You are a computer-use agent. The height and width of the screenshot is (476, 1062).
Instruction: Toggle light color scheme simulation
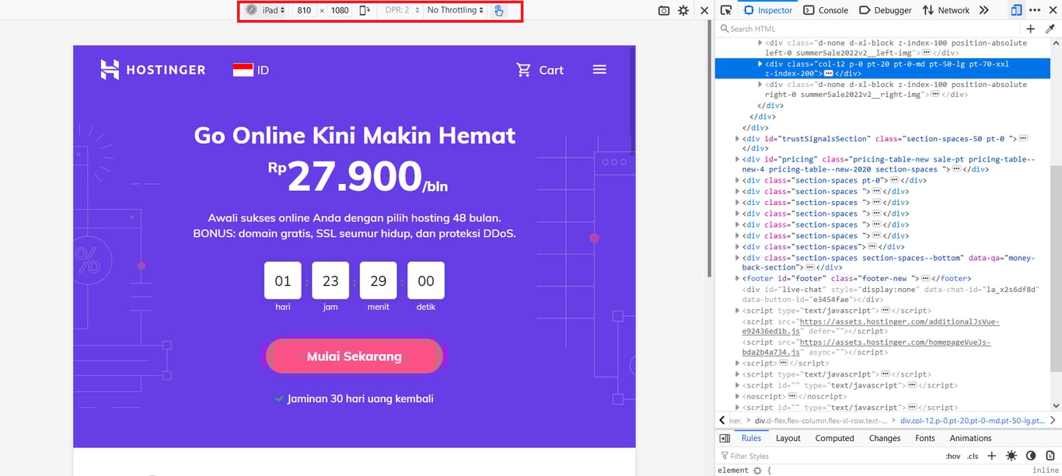point(1011,456)
